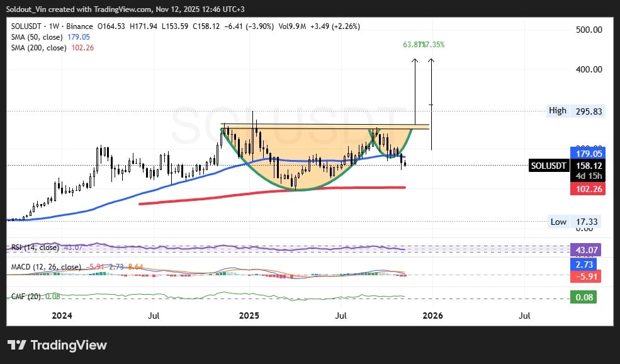Viewport: 620px width, 364px height.
Task: Click the blue 179.05 SMA price tag
Action: tap(587, 153)
